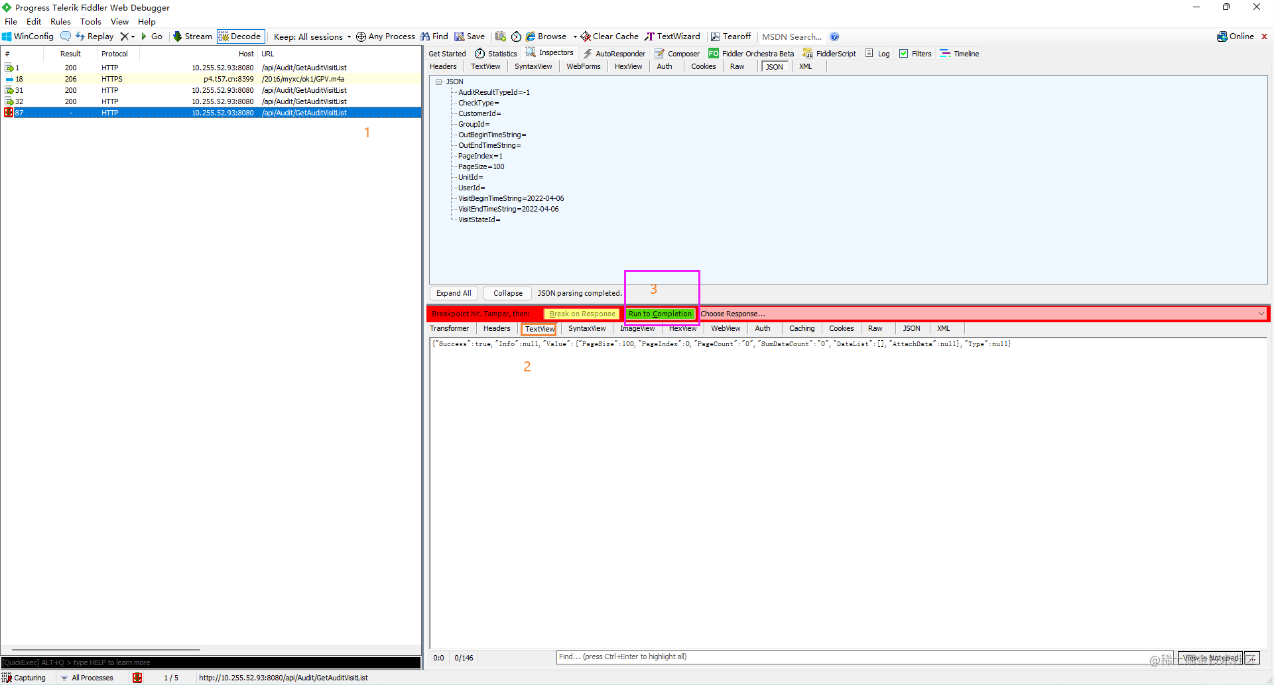The width and height of the screenshot is (1274, 685).
Task: Switch response inspector to SyntaxView tab
Action: (586, 328)
